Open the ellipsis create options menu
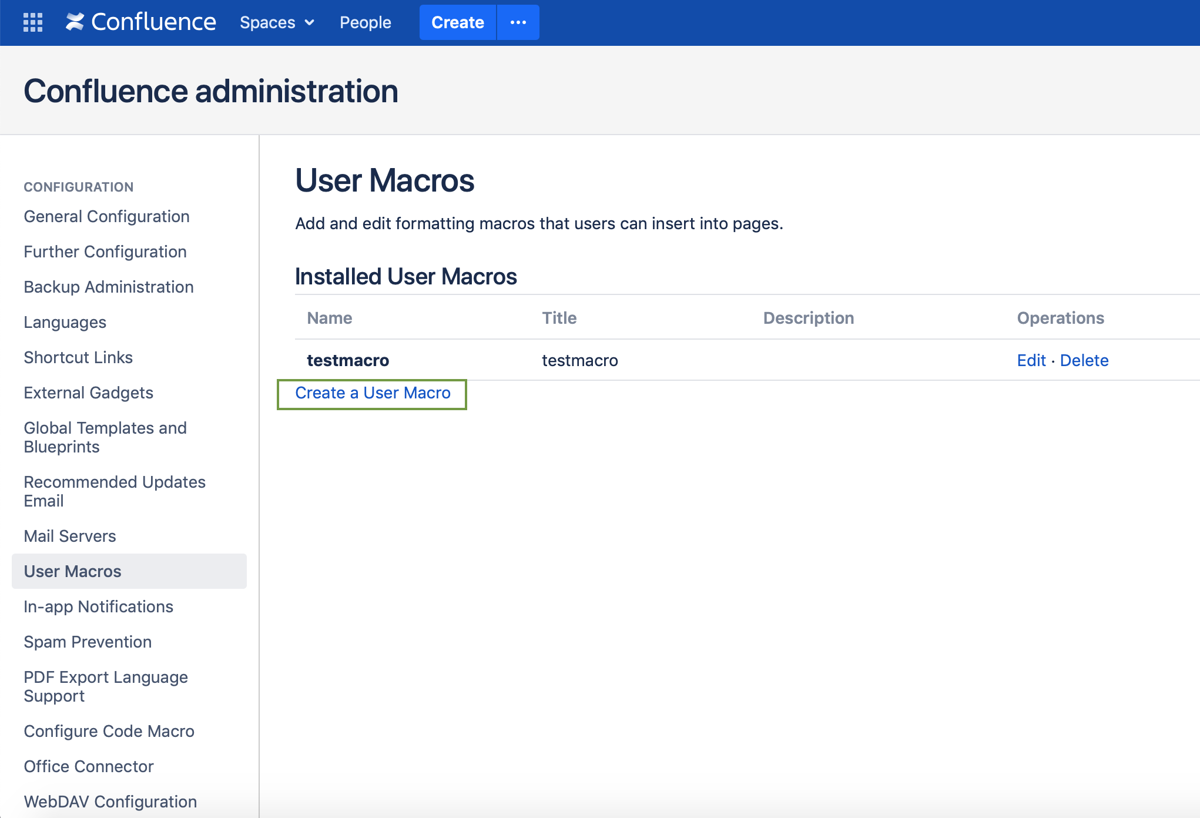1200x818 pixels. coord(518,22)
